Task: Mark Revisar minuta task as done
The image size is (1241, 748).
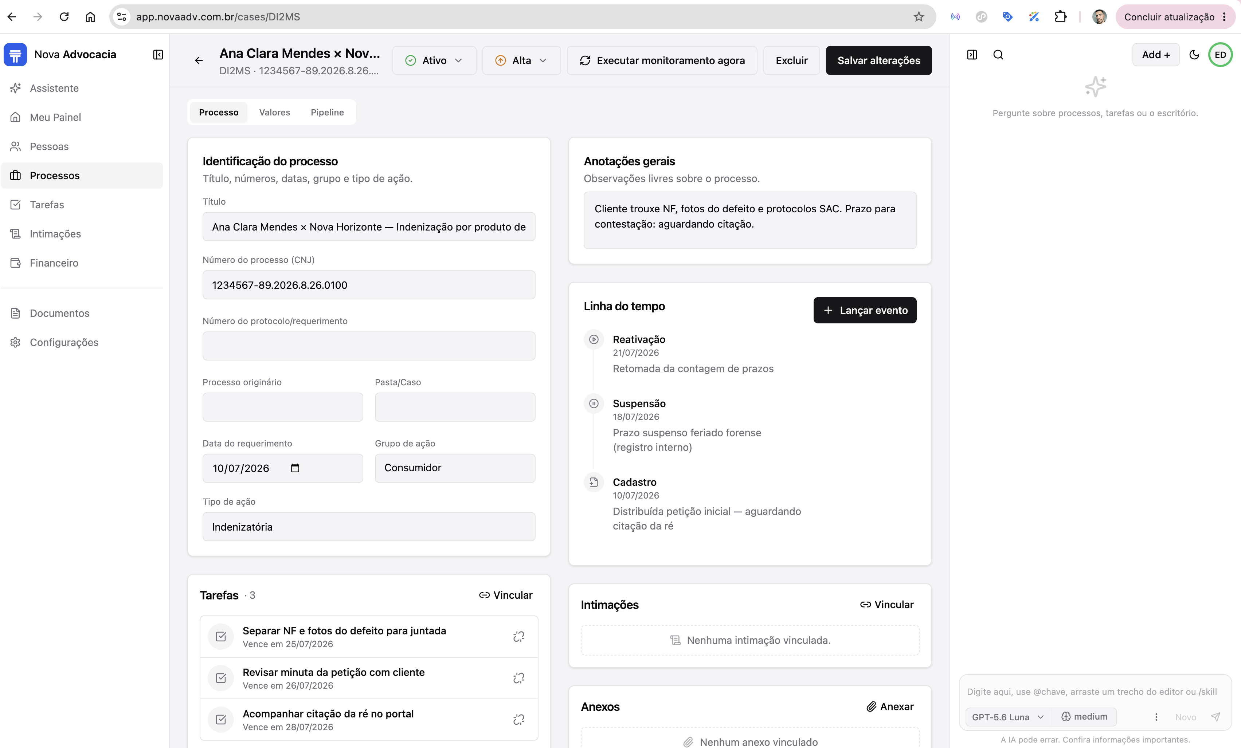Action: point(220,678)
